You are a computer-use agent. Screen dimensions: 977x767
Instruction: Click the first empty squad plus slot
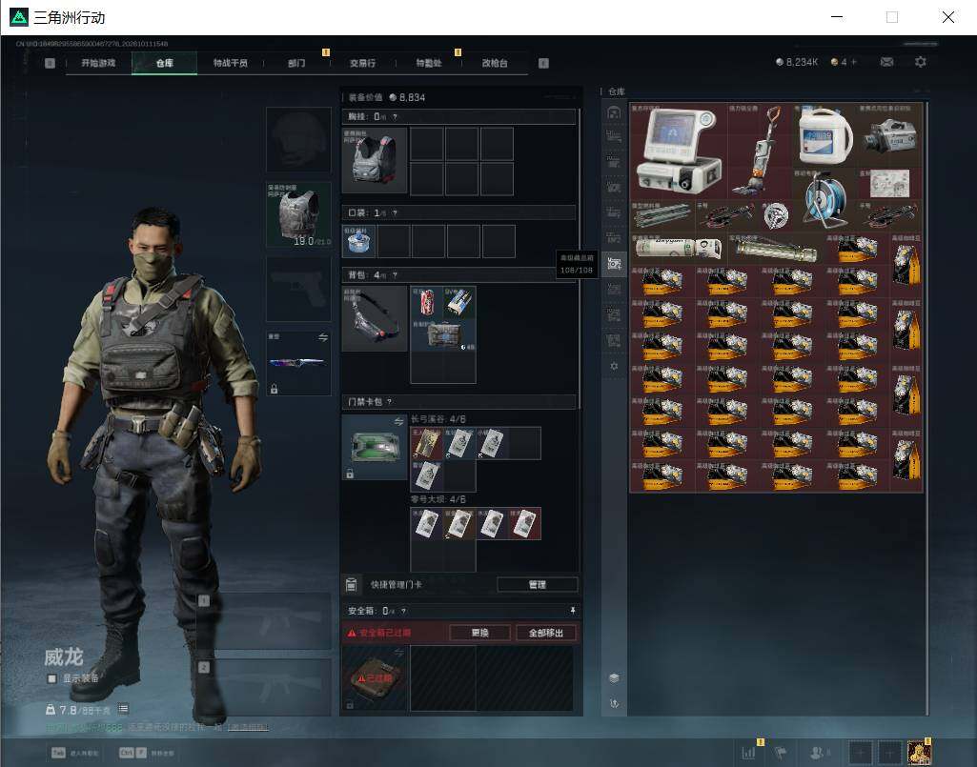tap(861, 752)
